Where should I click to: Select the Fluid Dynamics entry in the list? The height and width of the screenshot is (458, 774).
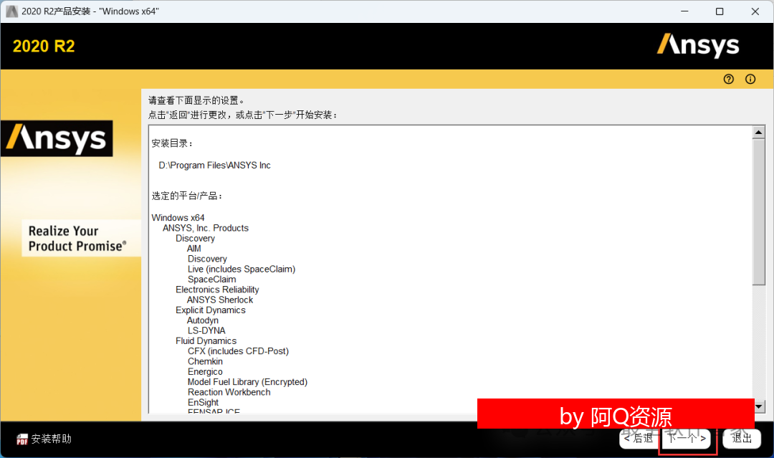pos(206,341)
